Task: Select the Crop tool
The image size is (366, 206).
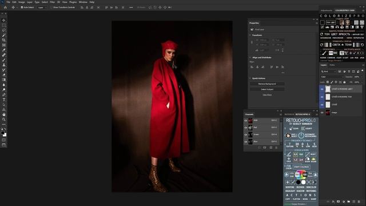Action: 4,40
